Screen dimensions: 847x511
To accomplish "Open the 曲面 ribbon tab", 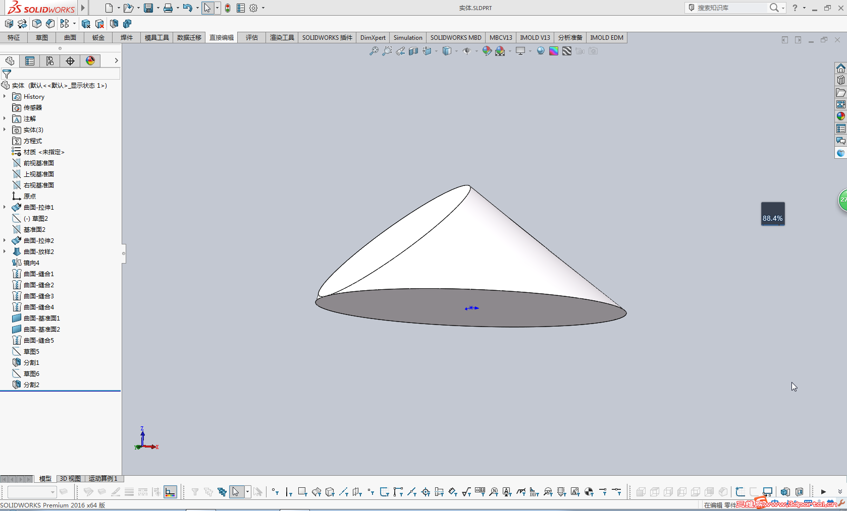I will coord(70,38).
